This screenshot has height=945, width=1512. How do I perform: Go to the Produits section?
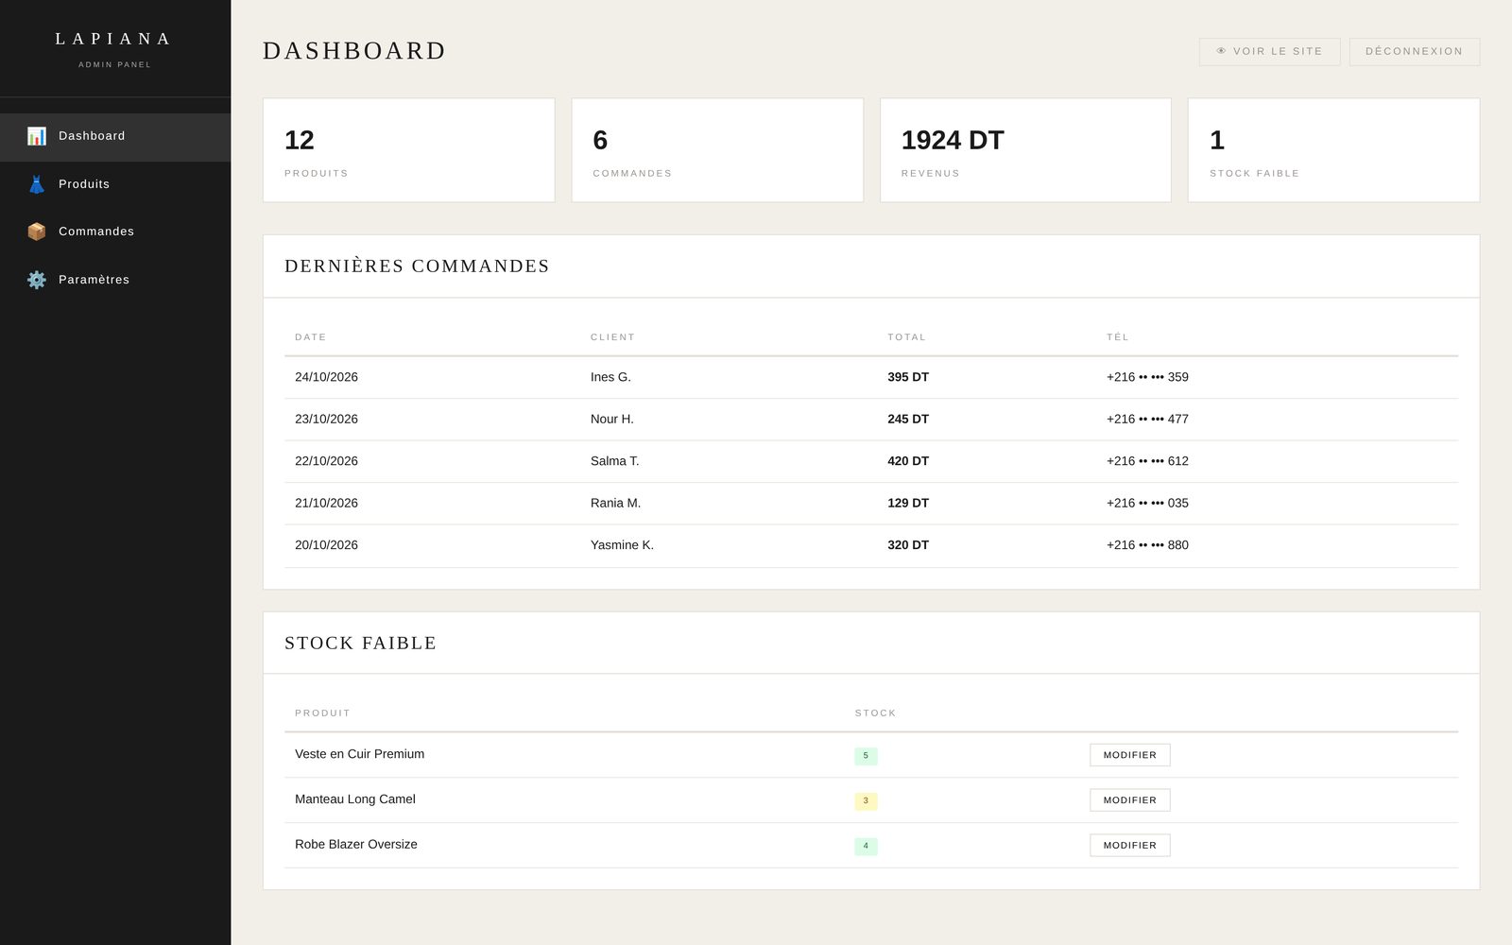(x=115, y=184)
